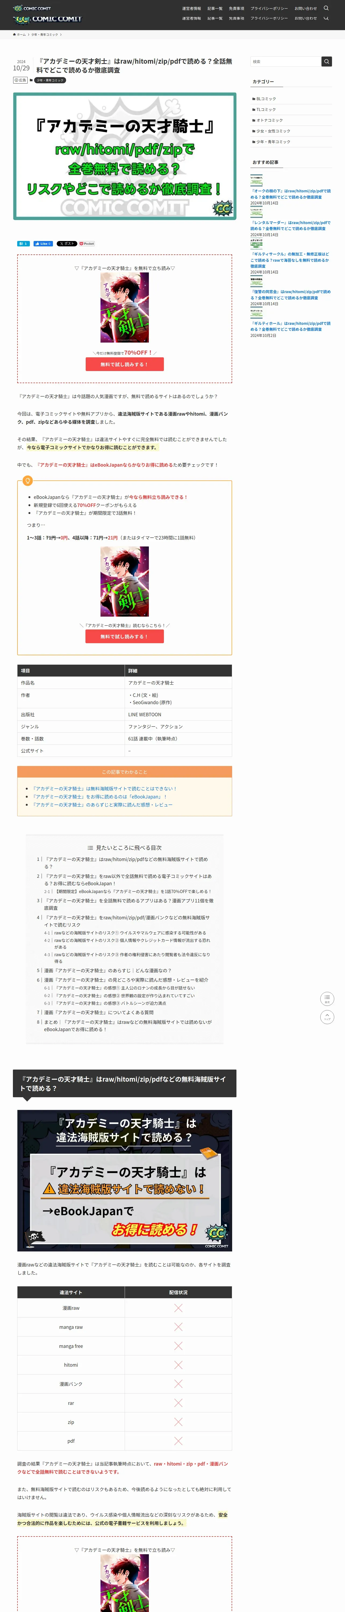Viewport: 345px width, 1612px height.
Task: Open recommended article 『ギルティサークル』
Action: 290,260
